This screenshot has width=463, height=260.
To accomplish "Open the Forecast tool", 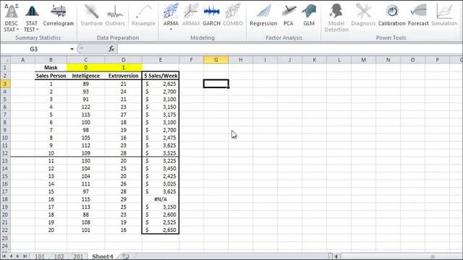I will (418, 15).
